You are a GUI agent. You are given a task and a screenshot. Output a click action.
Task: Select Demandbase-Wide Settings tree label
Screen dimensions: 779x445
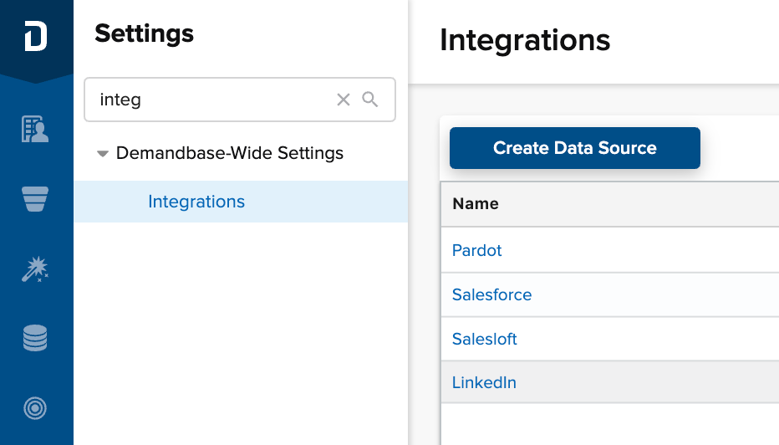click(230, 153)
